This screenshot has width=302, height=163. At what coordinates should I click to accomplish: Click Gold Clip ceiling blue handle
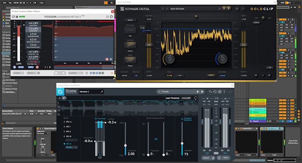tap(143, 31)
